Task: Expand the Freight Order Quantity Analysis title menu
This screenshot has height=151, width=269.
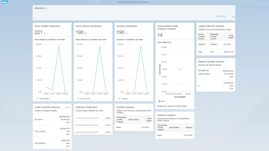Action: (151, 2)
